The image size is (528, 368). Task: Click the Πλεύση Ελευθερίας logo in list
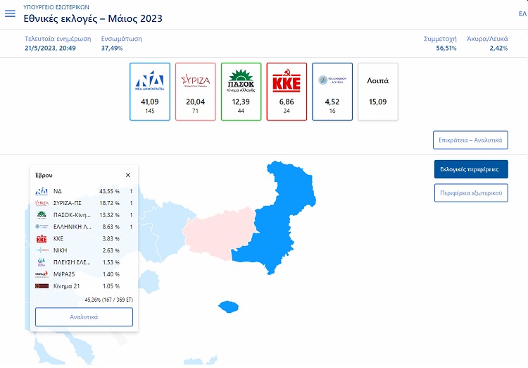(x=42, y=262)
